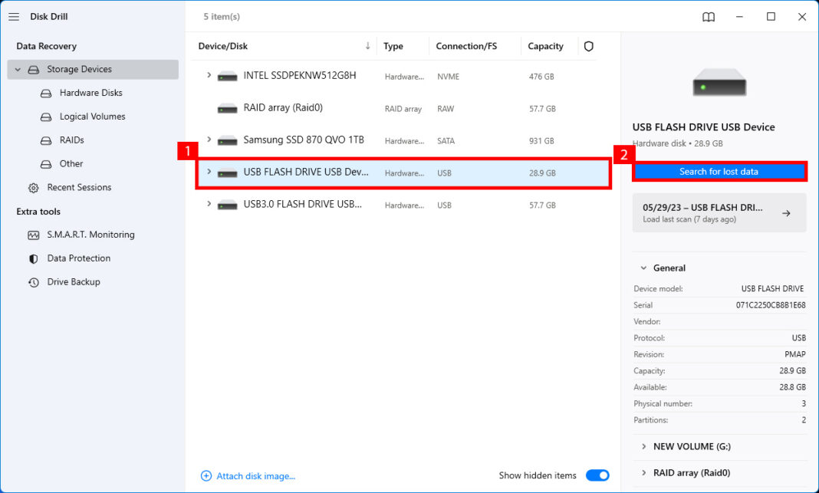
Task: Collapse the Storage Devices section
Action: (18, 69)
